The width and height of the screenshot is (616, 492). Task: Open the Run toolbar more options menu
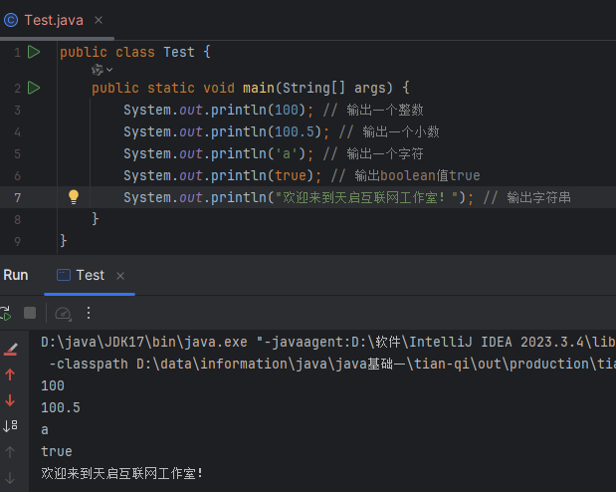(88, 313)
